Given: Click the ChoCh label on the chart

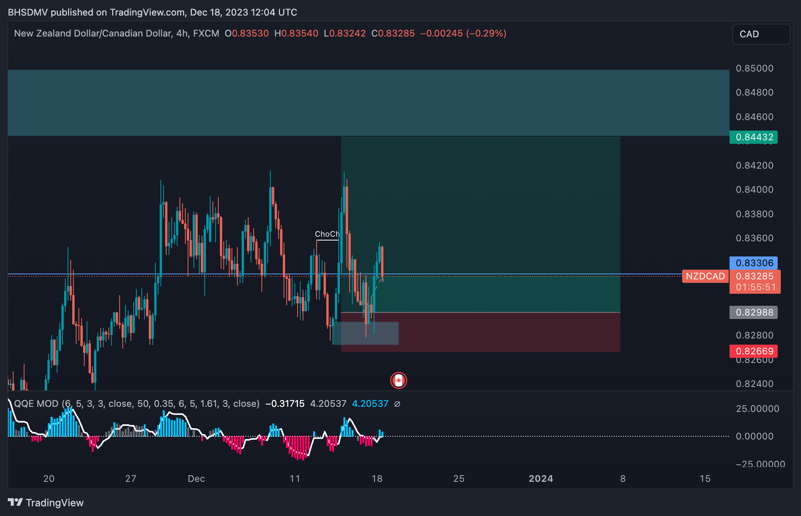Looking at the screenshot, I should coord(327,234).
